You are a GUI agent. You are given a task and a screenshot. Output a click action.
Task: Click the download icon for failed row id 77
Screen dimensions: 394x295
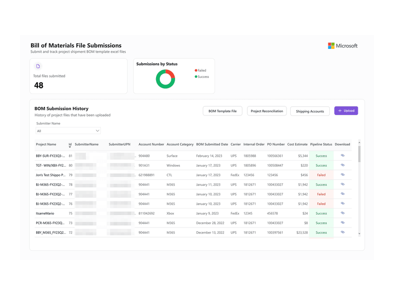pyautogui.click(x=342, y=194)
